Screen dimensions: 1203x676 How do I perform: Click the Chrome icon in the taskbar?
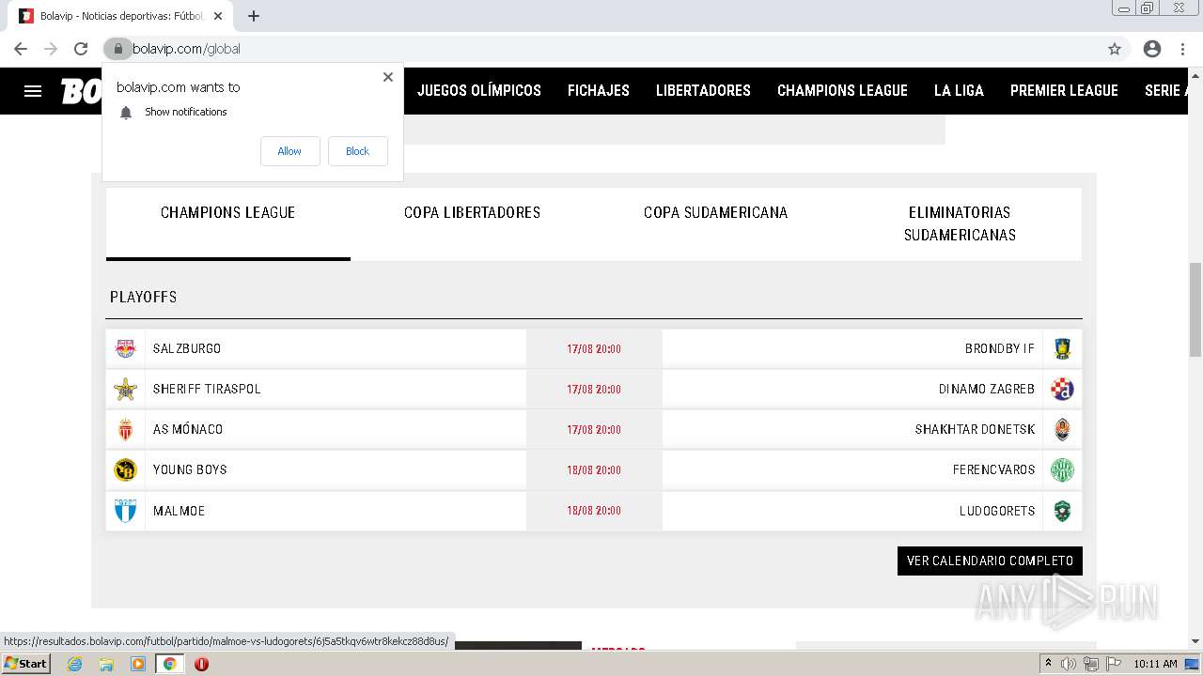coord(169,664)
